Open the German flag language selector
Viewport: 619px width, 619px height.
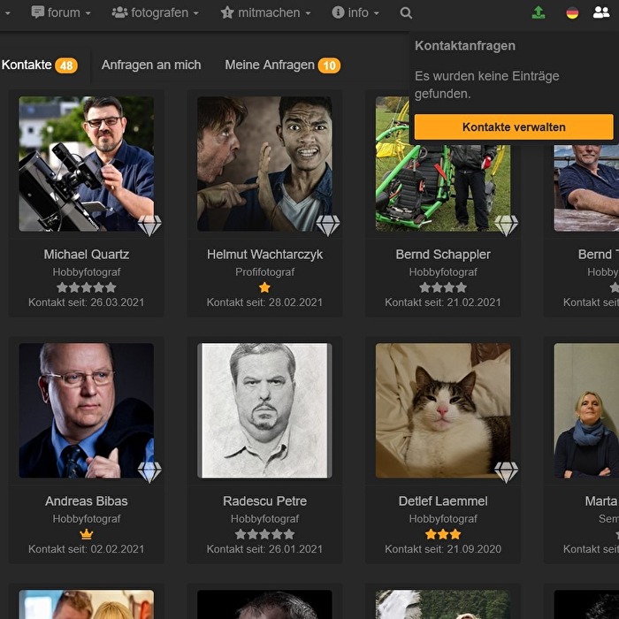[x=572, y=13]
